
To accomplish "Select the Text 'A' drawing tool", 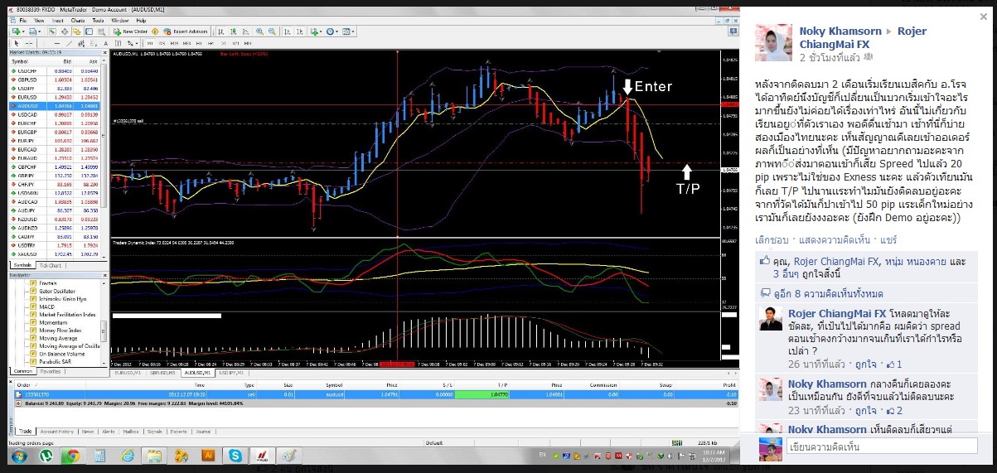I will point(105,43).
